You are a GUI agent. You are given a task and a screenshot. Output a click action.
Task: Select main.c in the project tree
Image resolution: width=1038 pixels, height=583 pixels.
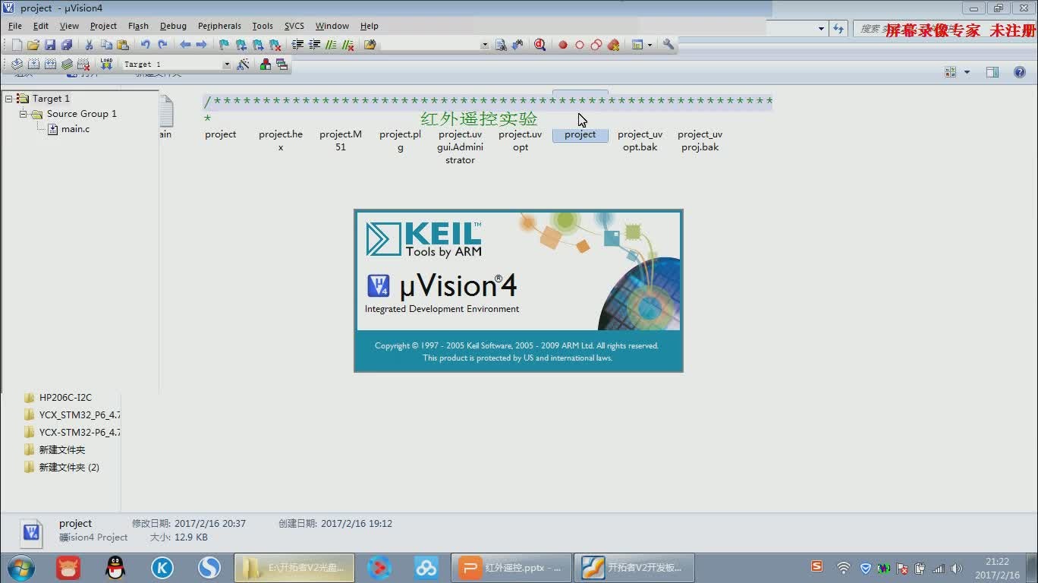point(75,129)
